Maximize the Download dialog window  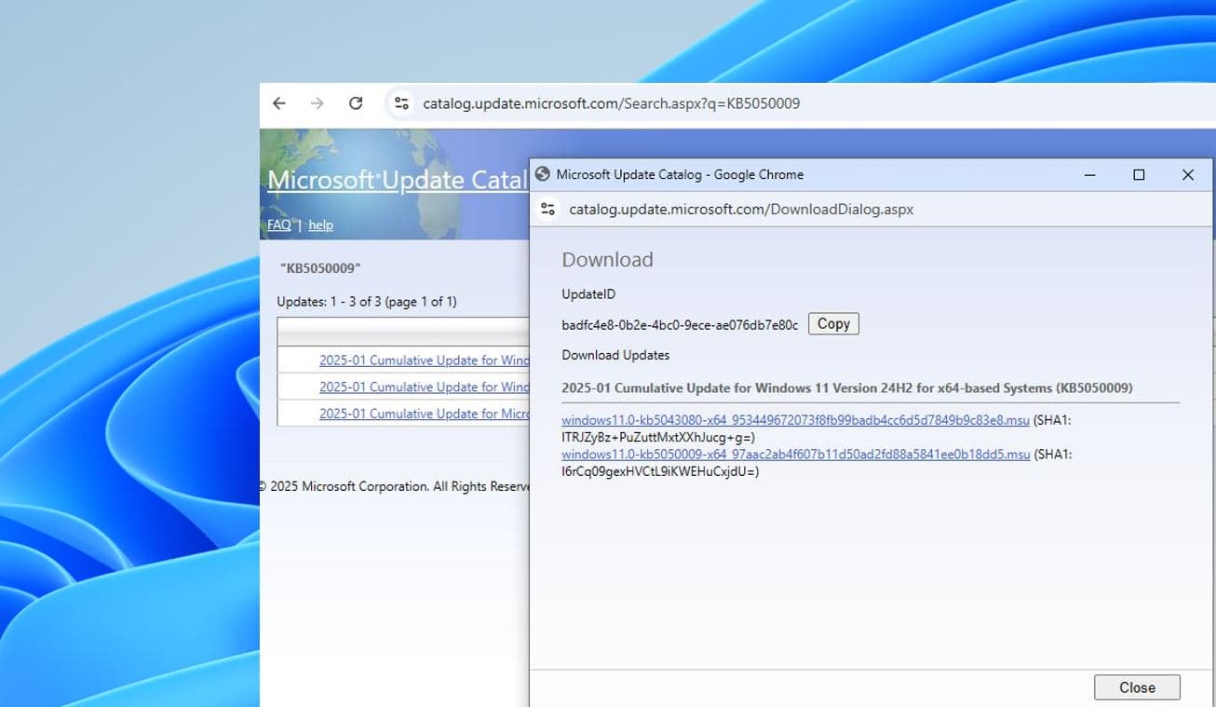[x=1138, y=175]
